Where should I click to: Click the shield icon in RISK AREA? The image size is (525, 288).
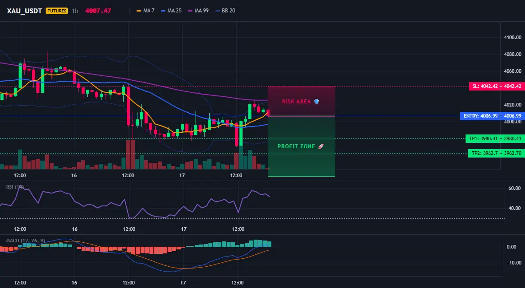point(317,101)
